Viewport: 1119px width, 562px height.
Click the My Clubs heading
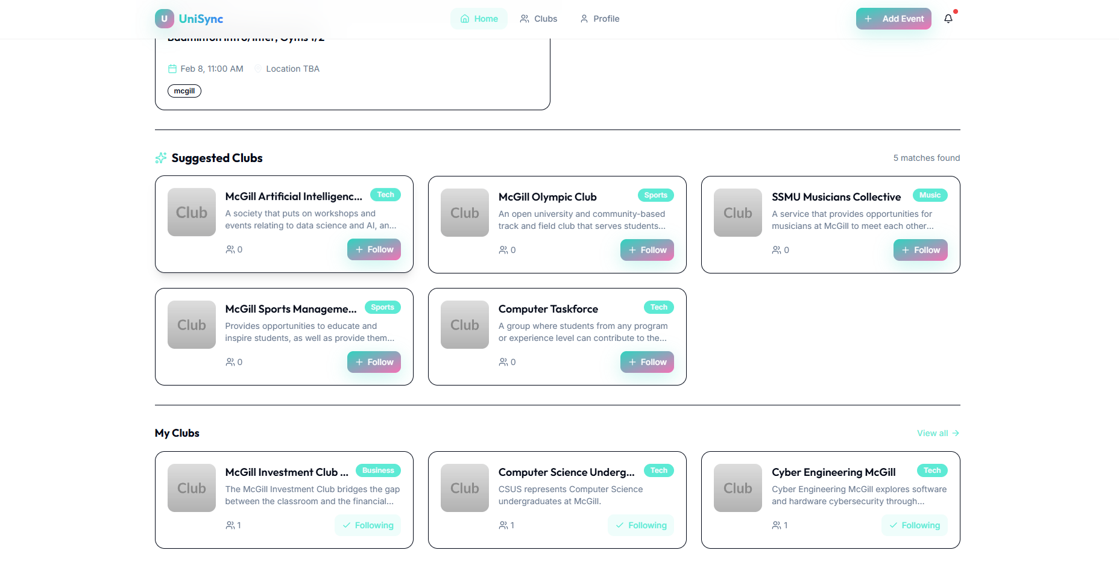point(177,433)
